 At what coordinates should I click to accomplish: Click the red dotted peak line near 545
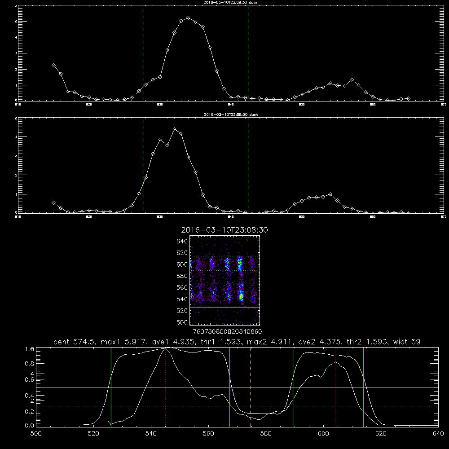point(166,387)
